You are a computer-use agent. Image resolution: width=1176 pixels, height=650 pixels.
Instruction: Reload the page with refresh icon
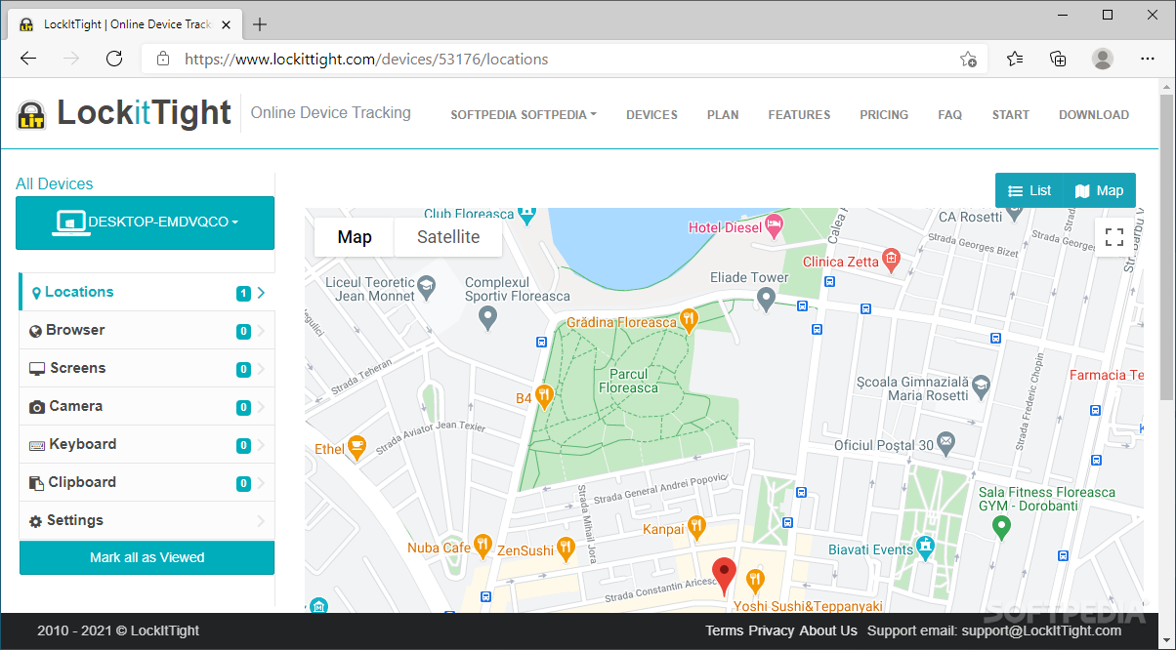point(114,59)
